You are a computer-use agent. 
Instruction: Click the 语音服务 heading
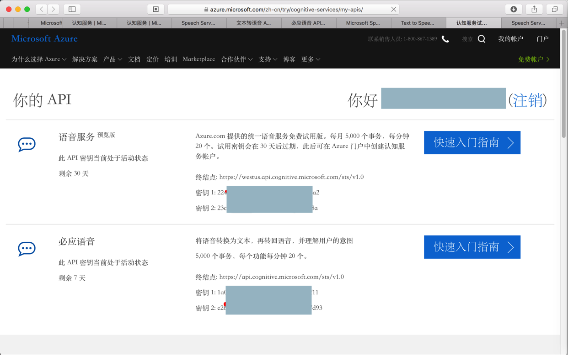[76, 137]
